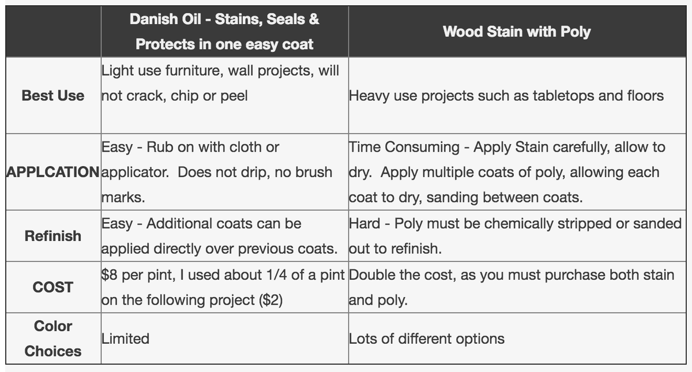The height and width of the screenshot is (372, 692).
Task: Click the Refinish row label
Action: point(53,236)
